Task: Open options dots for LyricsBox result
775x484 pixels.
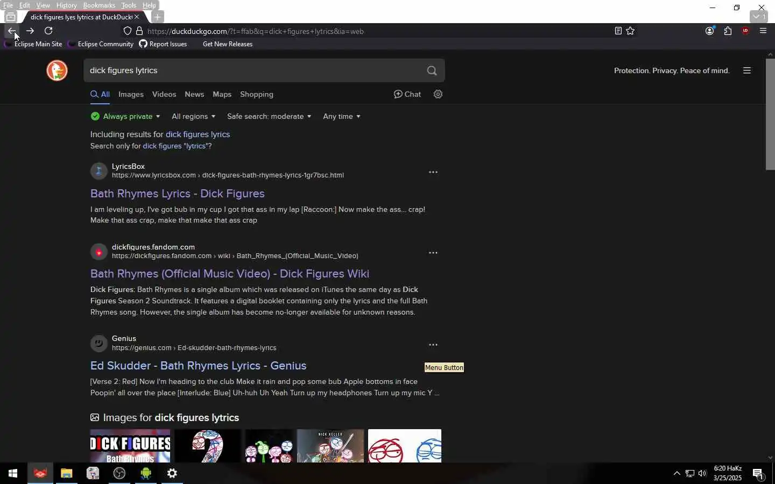Action: 433,172
